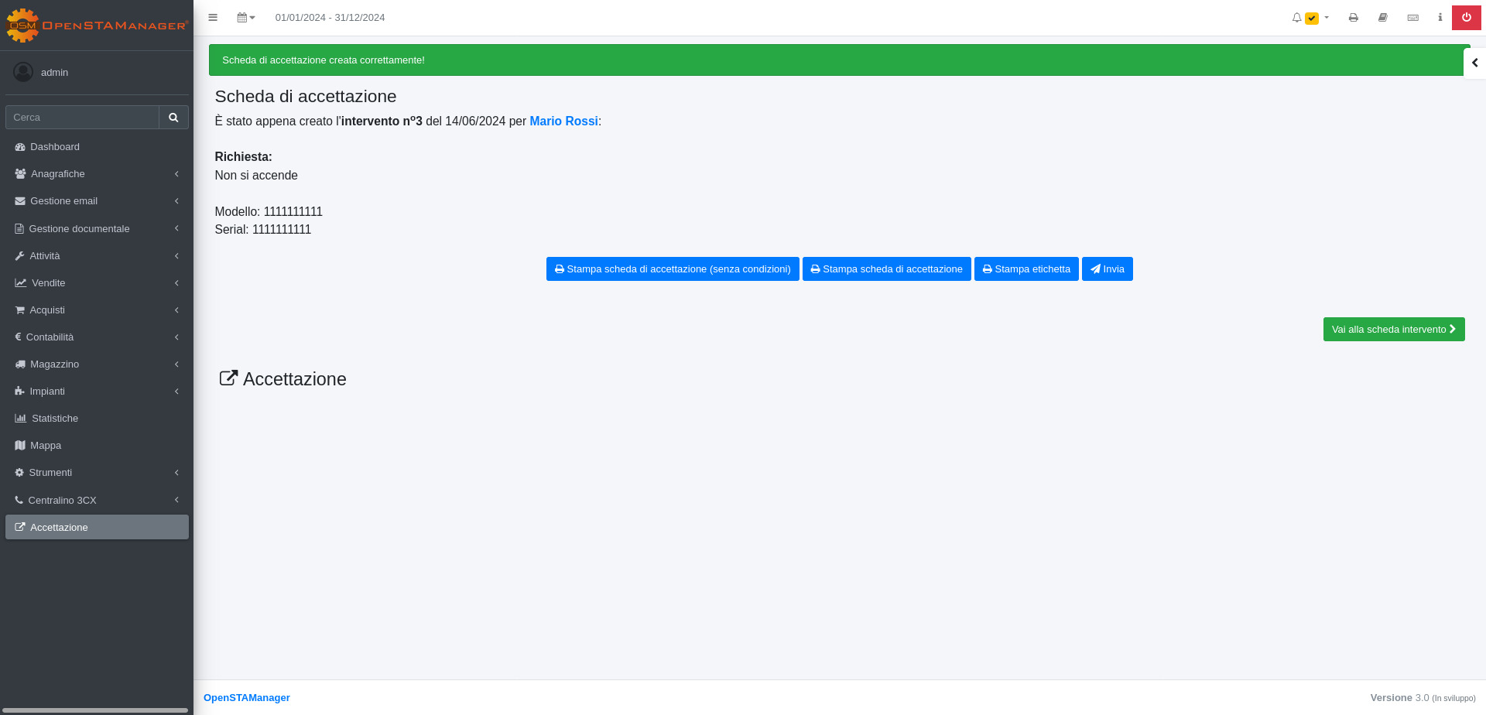Click Vai alla scheda intervento button
Image resolution: width=1486 pixels, height=715 pixels.
coord(1393,330)
